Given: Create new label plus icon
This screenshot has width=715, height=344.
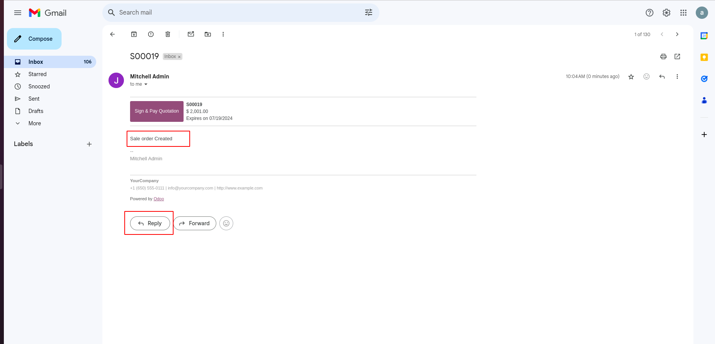Looking at the screenshot, I should (89, 144).
